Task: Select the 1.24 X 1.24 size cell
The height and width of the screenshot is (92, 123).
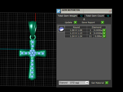Action: pyautogui.click(x=76, y=36)
